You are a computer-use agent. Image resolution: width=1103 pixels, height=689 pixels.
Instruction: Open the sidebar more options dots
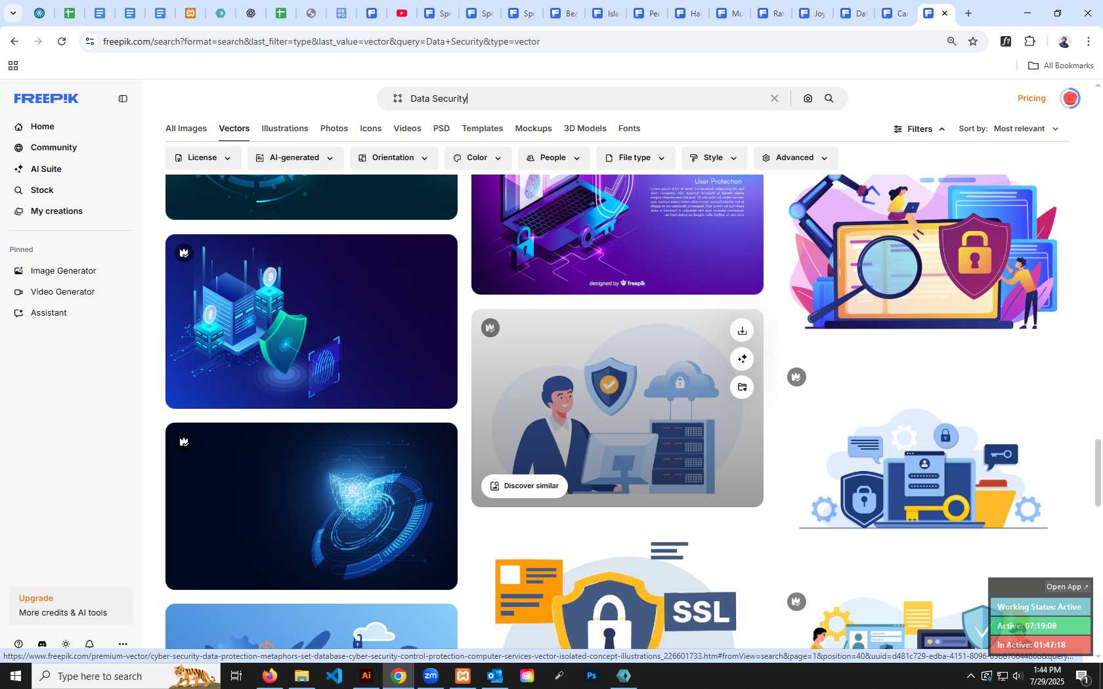click(123, 644)
